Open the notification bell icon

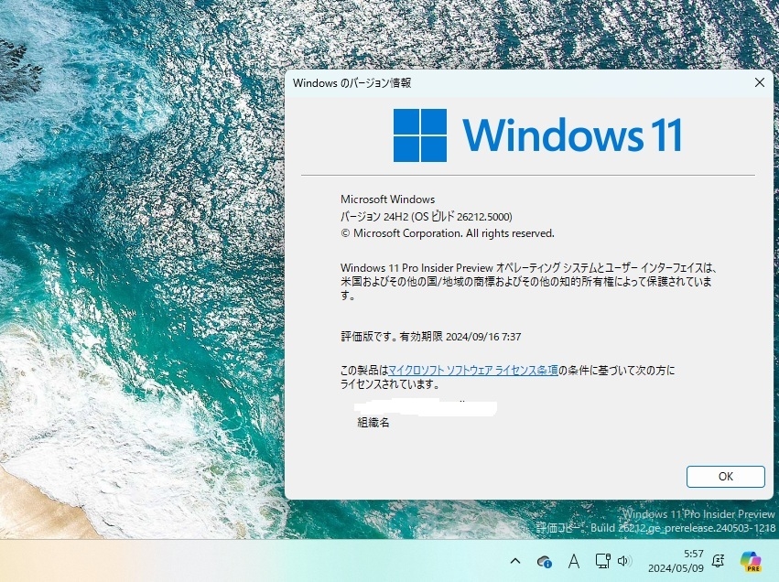[x=718, y=561]
